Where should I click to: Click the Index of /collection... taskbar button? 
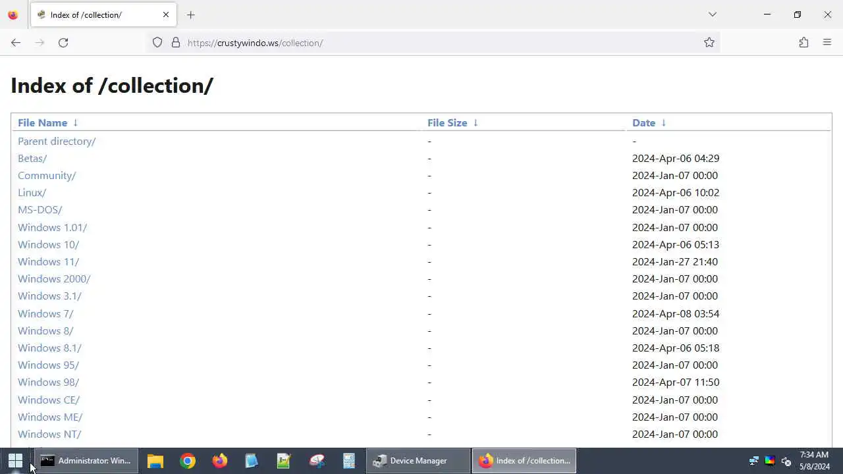click(x=524, y=461)
